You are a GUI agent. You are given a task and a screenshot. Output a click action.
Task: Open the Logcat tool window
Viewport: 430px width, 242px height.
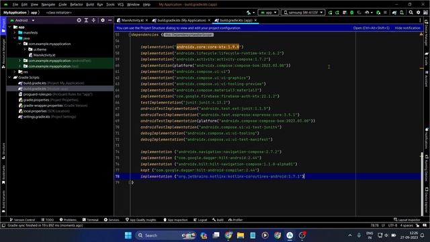point(200,220)
